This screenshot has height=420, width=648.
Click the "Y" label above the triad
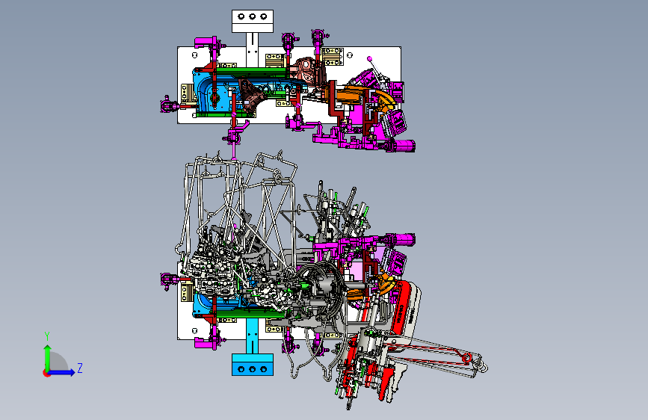pyautogui.click(x=47, y=336)
